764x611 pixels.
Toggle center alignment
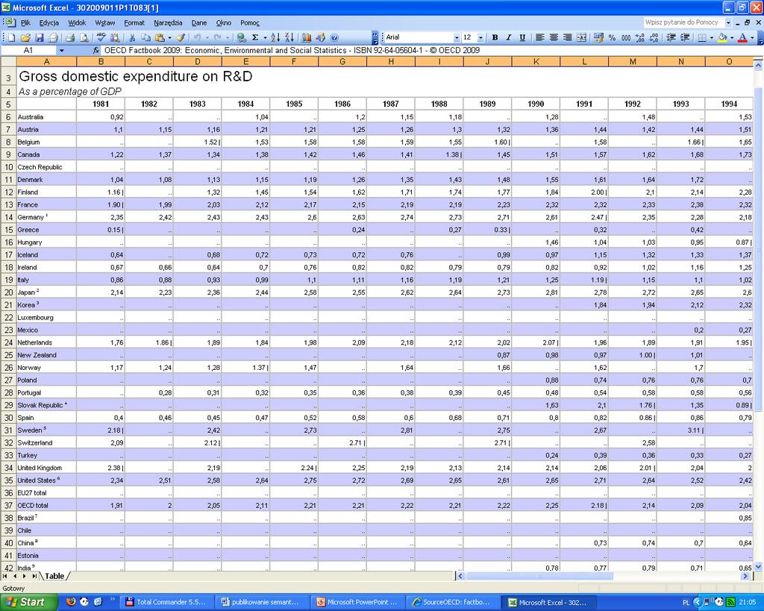point(554,37)
